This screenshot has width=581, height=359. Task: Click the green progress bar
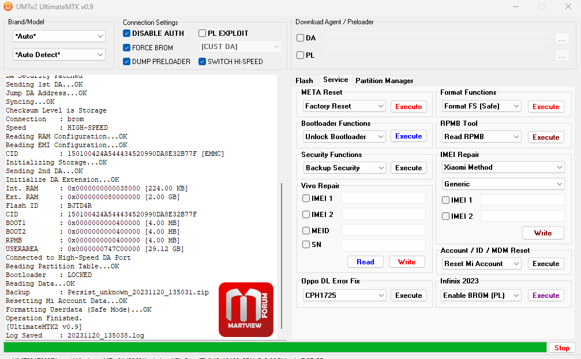(275, 347)
